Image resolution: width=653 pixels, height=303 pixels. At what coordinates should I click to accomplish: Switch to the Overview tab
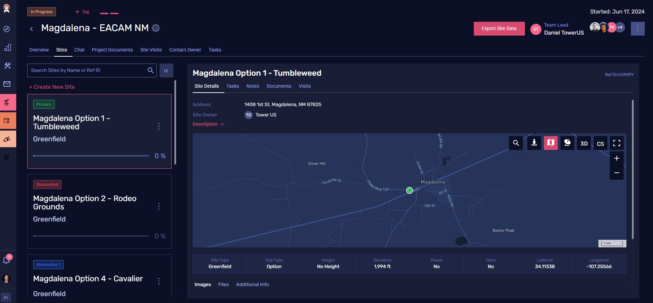(x=39, y=50)
